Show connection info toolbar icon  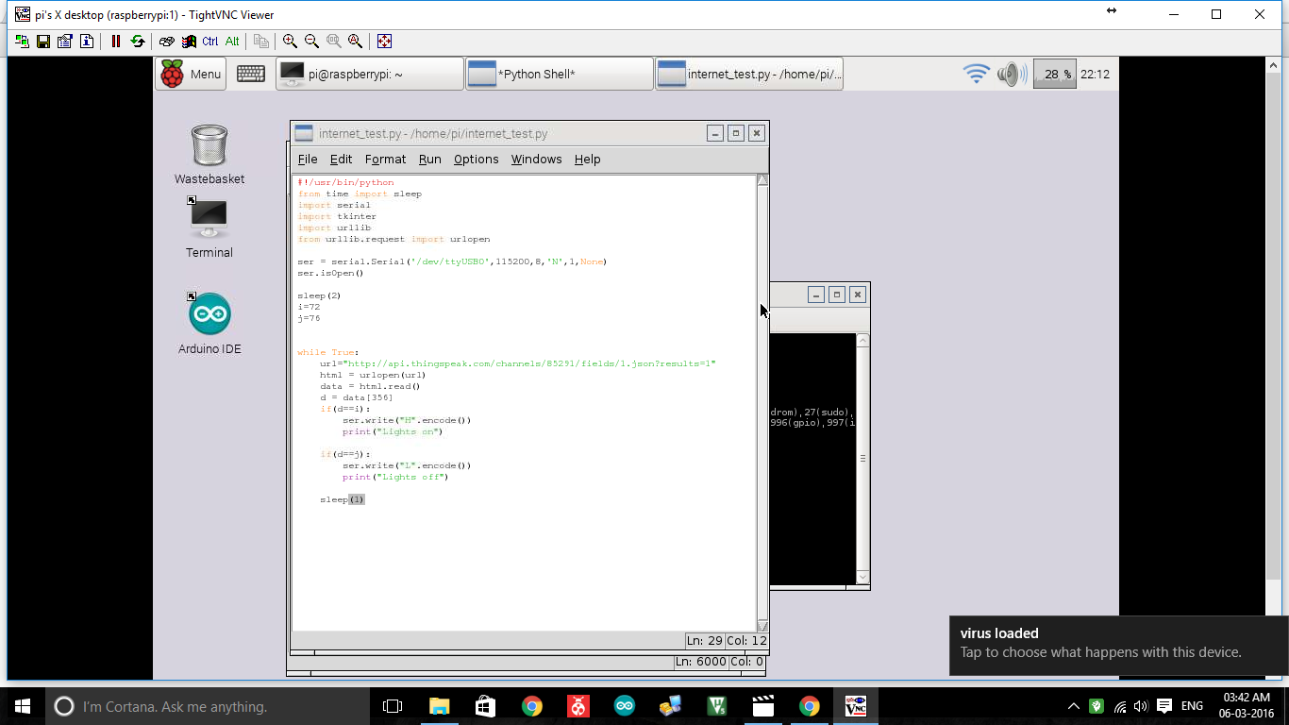[87, 42]
